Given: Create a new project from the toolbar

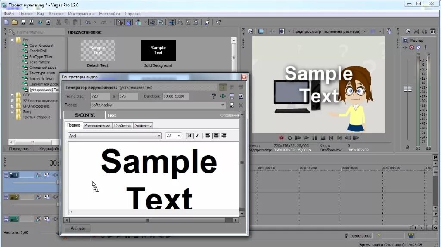Looking at the screenshot, I should (6, 22).
